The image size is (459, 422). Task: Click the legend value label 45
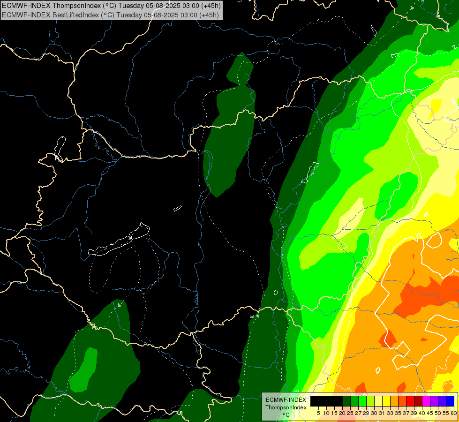pos(430,413)
